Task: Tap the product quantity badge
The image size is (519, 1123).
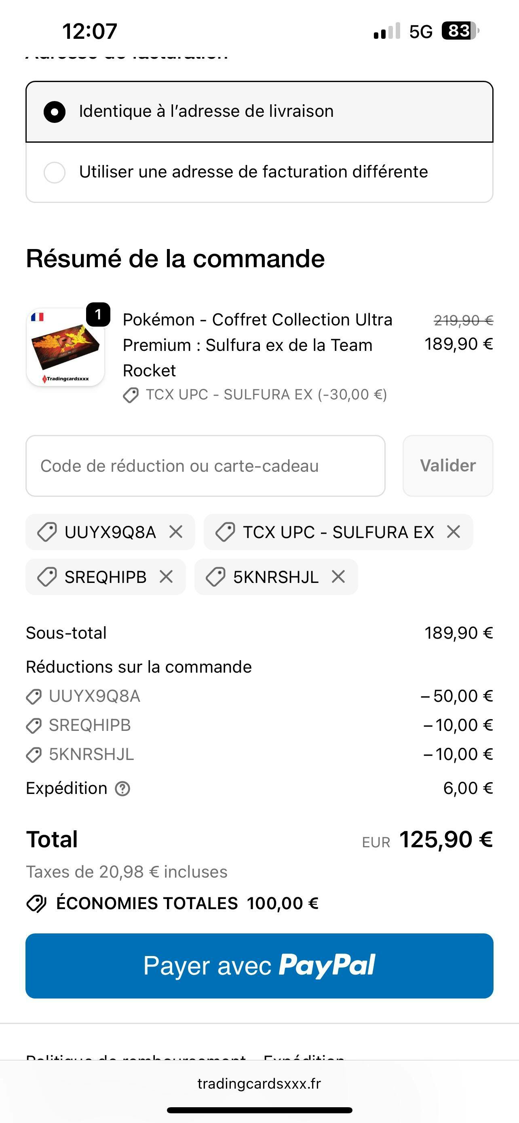Action: (98, 315)
